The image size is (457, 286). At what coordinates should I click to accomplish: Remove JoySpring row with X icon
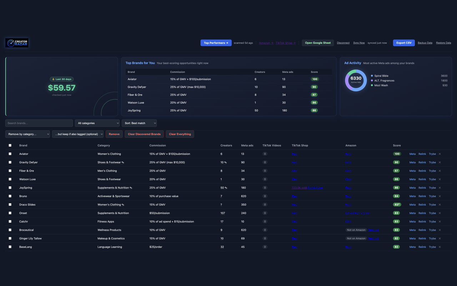click(440, 188)
